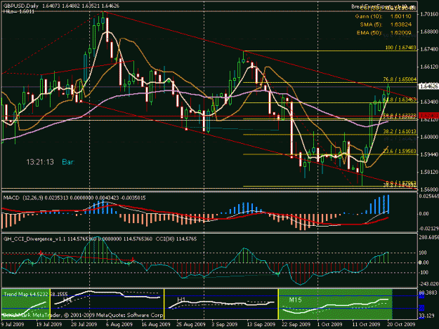This screenshot has width=439, height=329.
Task: Select the Fibonacci 61.8 level label
Action: tap(400, 100)
